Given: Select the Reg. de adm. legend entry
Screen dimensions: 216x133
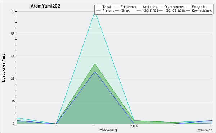Looking at the screenshot, I should 172,10.
